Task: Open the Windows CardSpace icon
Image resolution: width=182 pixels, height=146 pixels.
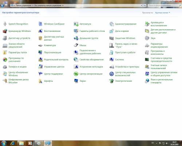Action: coord(40,24)
